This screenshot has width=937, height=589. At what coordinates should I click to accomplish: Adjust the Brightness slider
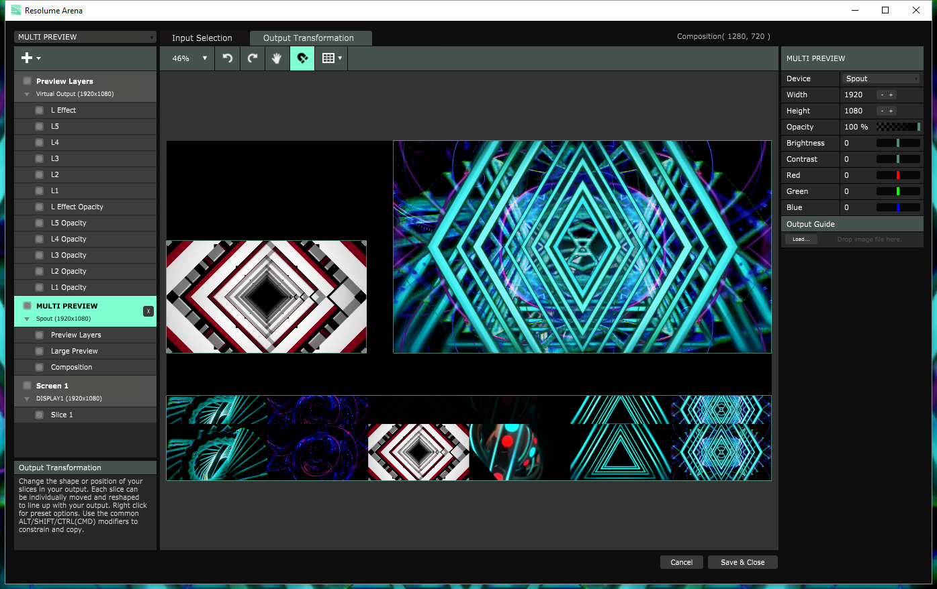pos(898,143)
